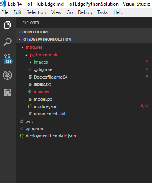The width and height of the screenshot is (152, 183).
Task: Select the pythonmodule folder name
Action: (44, 55)
